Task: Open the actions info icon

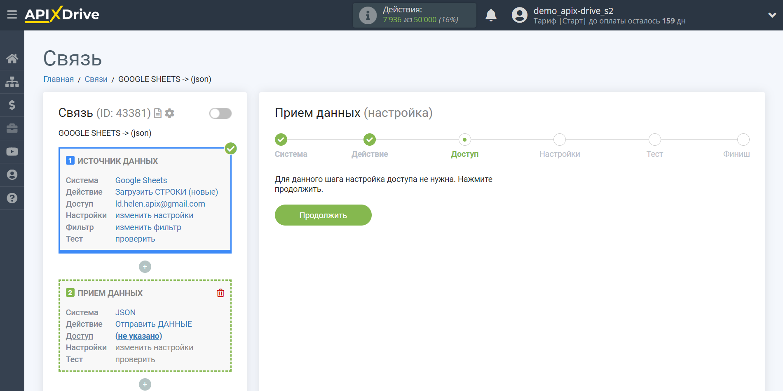Action: click(368, 16)
